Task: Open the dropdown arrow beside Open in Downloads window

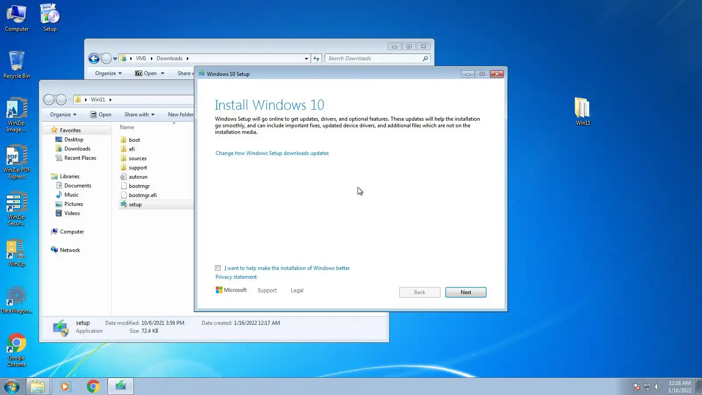Action: (162, 73)
